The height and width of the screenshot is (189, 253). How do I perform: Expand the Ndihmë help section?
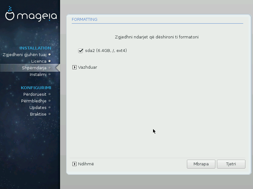(75, 164)
